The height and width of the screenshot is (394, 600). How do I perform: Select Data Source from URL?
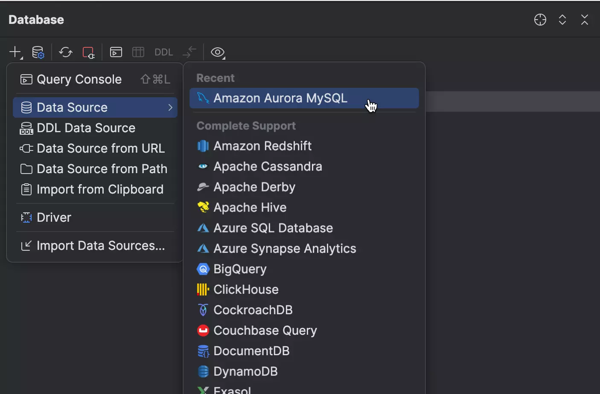tap(100, 148)
